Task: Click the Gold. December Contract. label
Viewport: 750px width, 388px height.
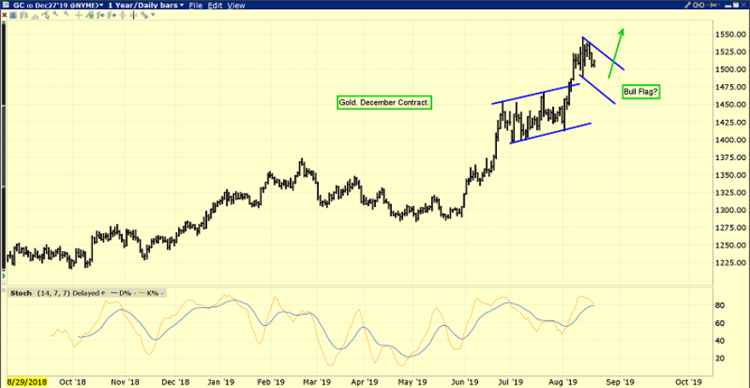Action: pyautogui.click(x=384, y=102)
